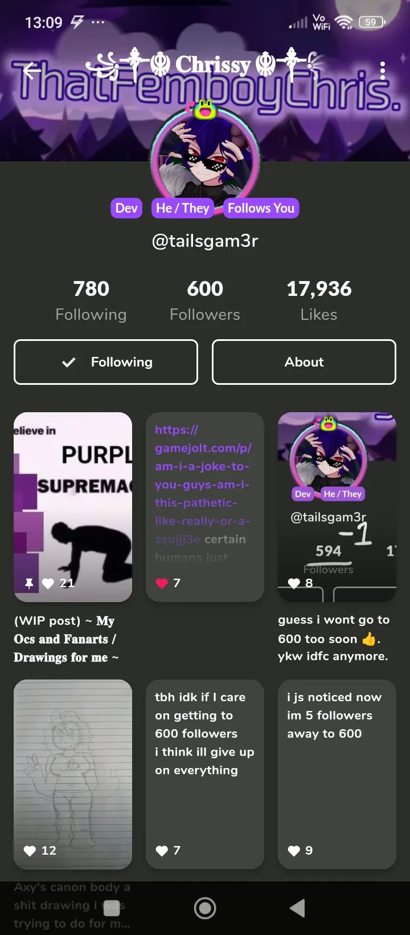The height and width of the screenshot is (935, 410).
Task: Open the Purple Supremacy pinned post thumbnail
Action: pyautogui.click(x=73, y=507)
